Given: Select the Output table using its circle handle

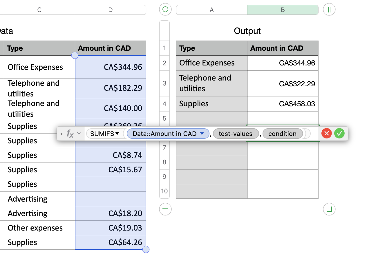Looking at the screenshot, I should [x=165, y=10].
